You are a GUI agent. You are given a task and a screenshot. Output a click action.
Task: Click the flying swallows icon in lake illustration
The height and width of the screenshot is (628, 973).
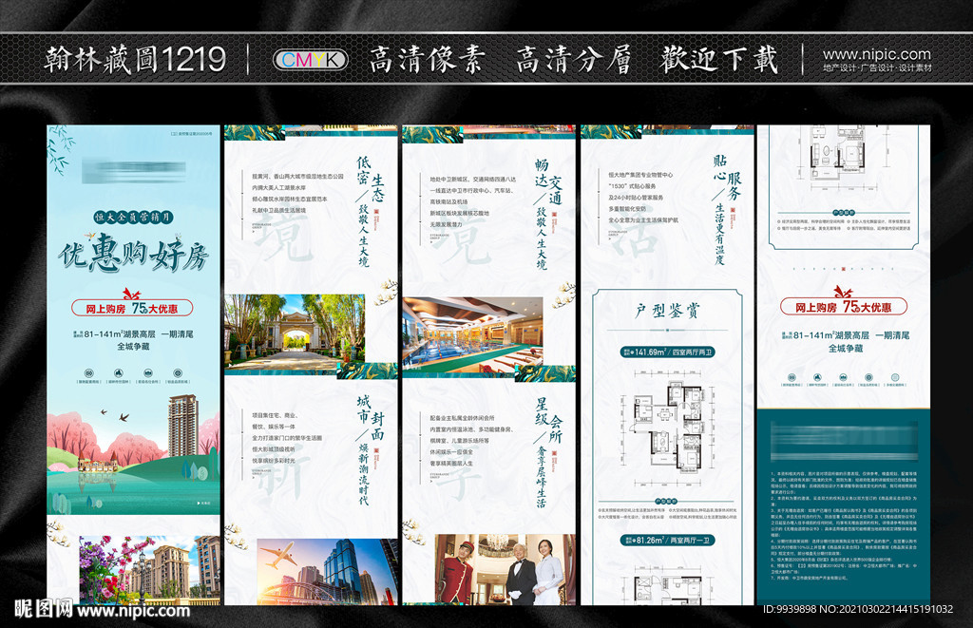pos(114,415)
